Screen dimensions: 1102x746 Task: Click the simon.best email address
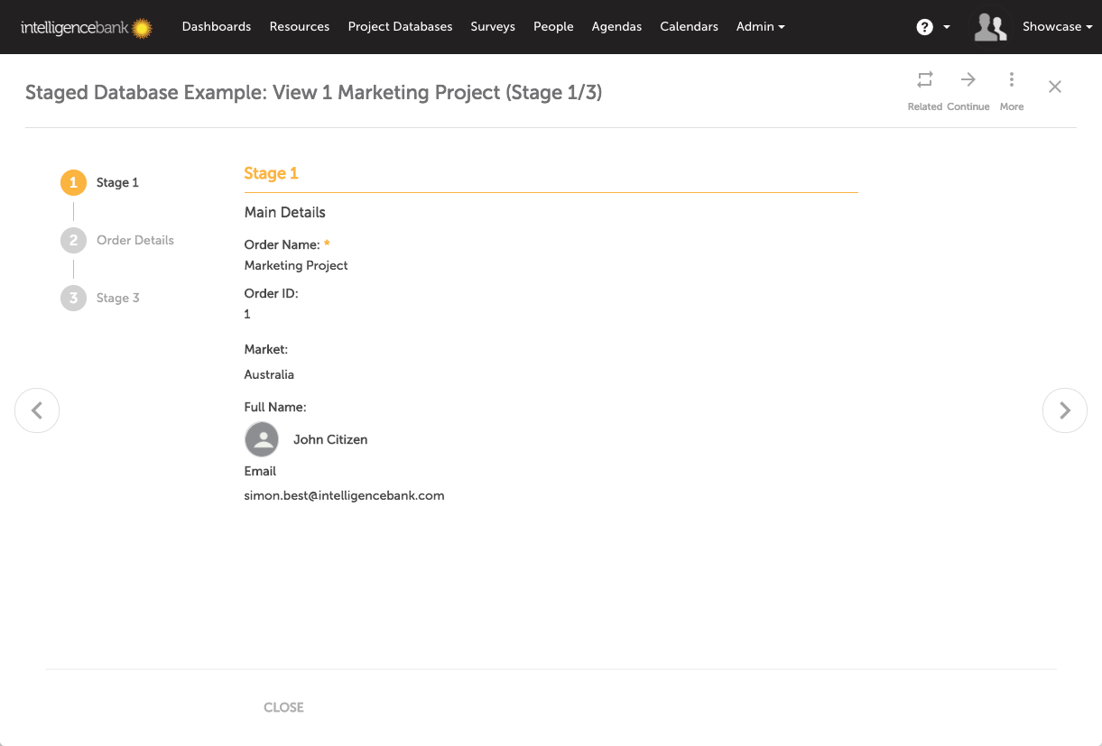(344, 495)
